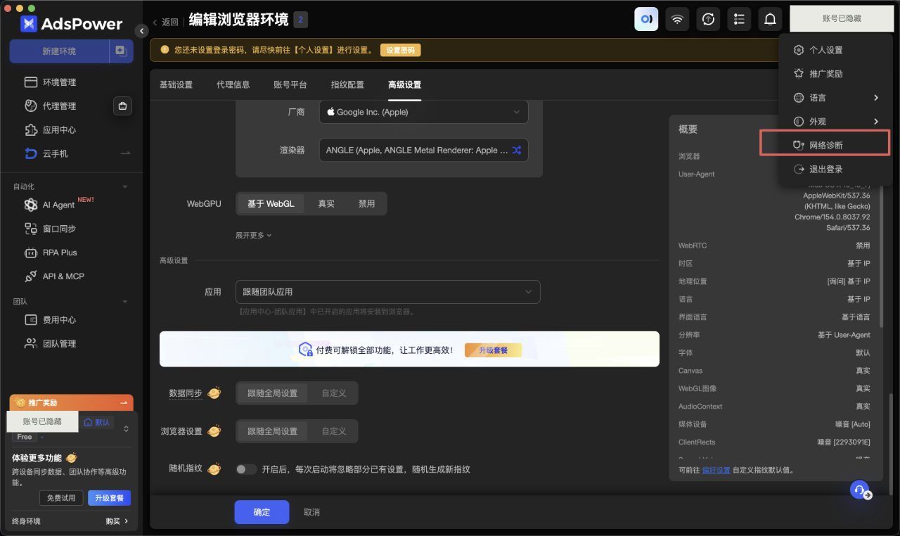900x536 pixels.
Task: Click the plus icon beside 新建环境
Action: (121, 51)
